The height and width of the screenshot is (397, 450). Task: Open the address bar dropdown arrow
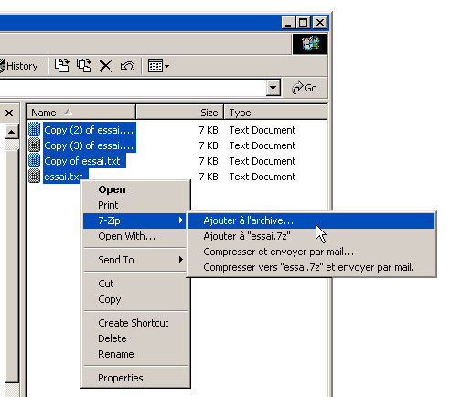click(273, 88)
